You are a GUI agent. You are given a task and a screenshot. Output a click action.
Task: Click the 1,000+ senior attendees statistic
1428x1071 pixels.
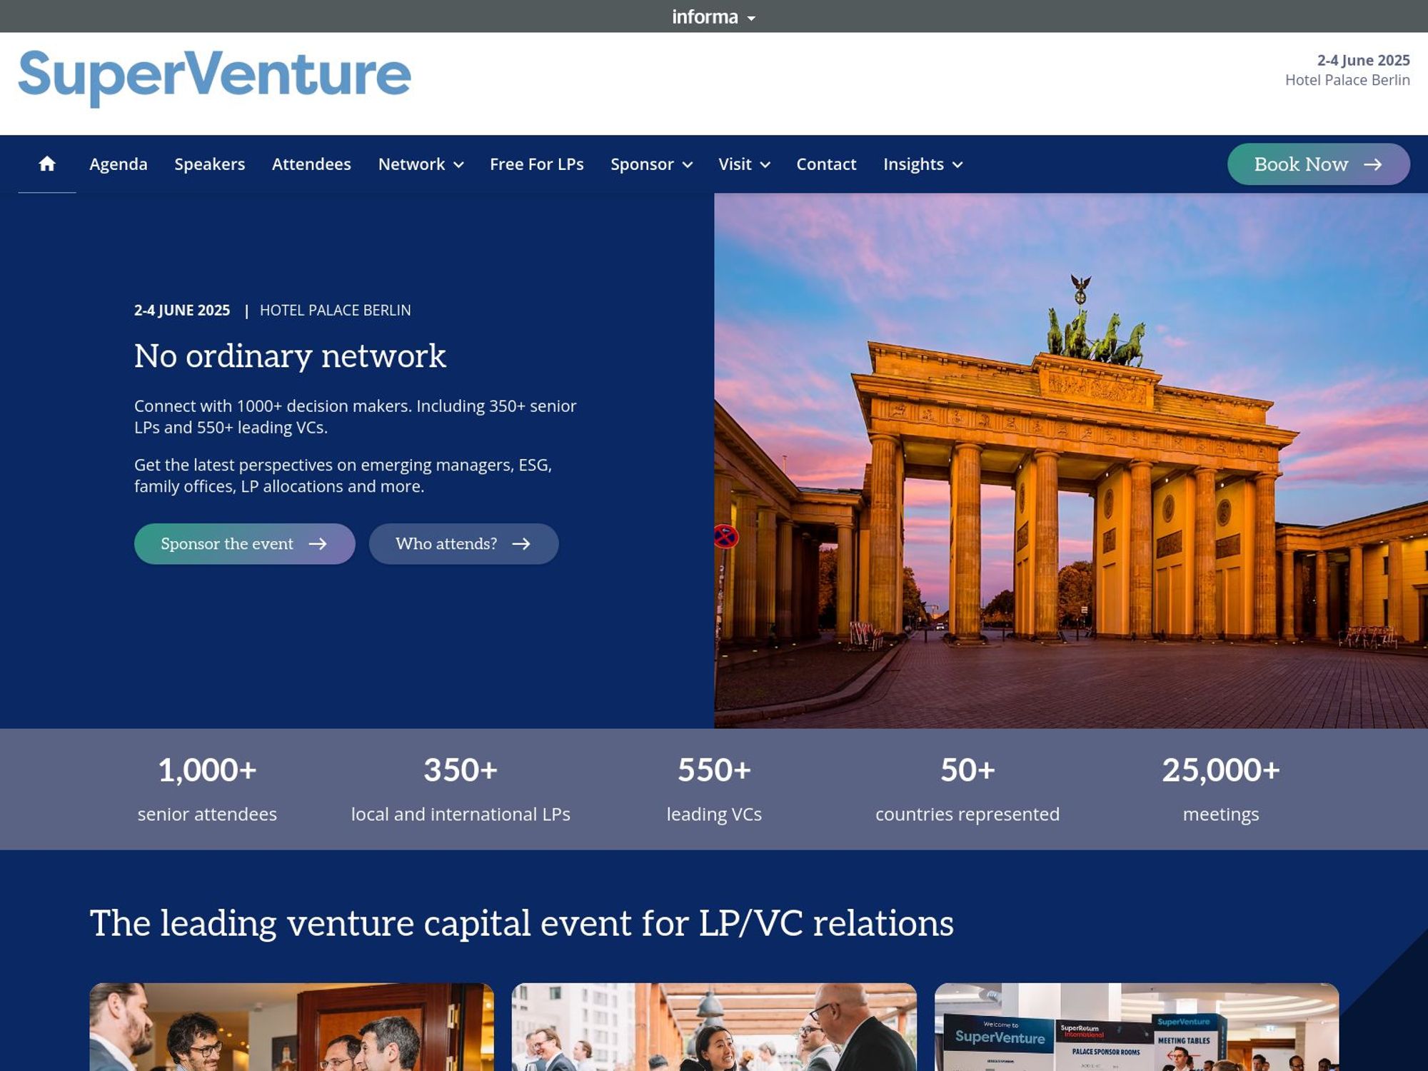207,789
